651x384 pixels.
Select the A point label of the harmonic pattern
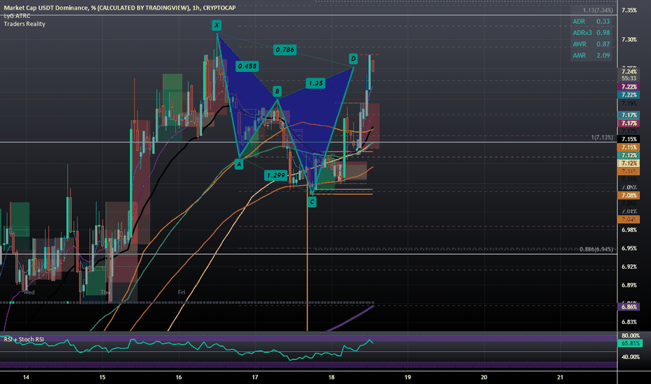click(239, 164)
